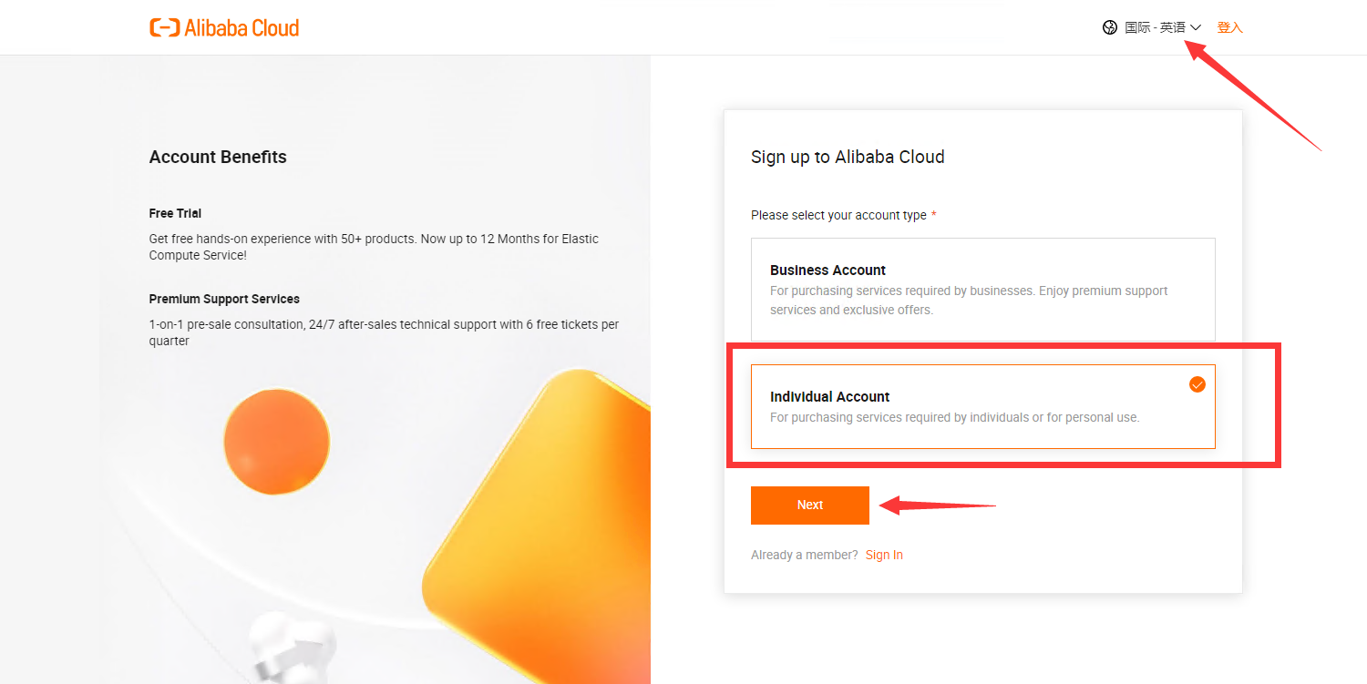Click the orange checkmark on Individual Account
1367x684 pixels.
coord(1197,384)
